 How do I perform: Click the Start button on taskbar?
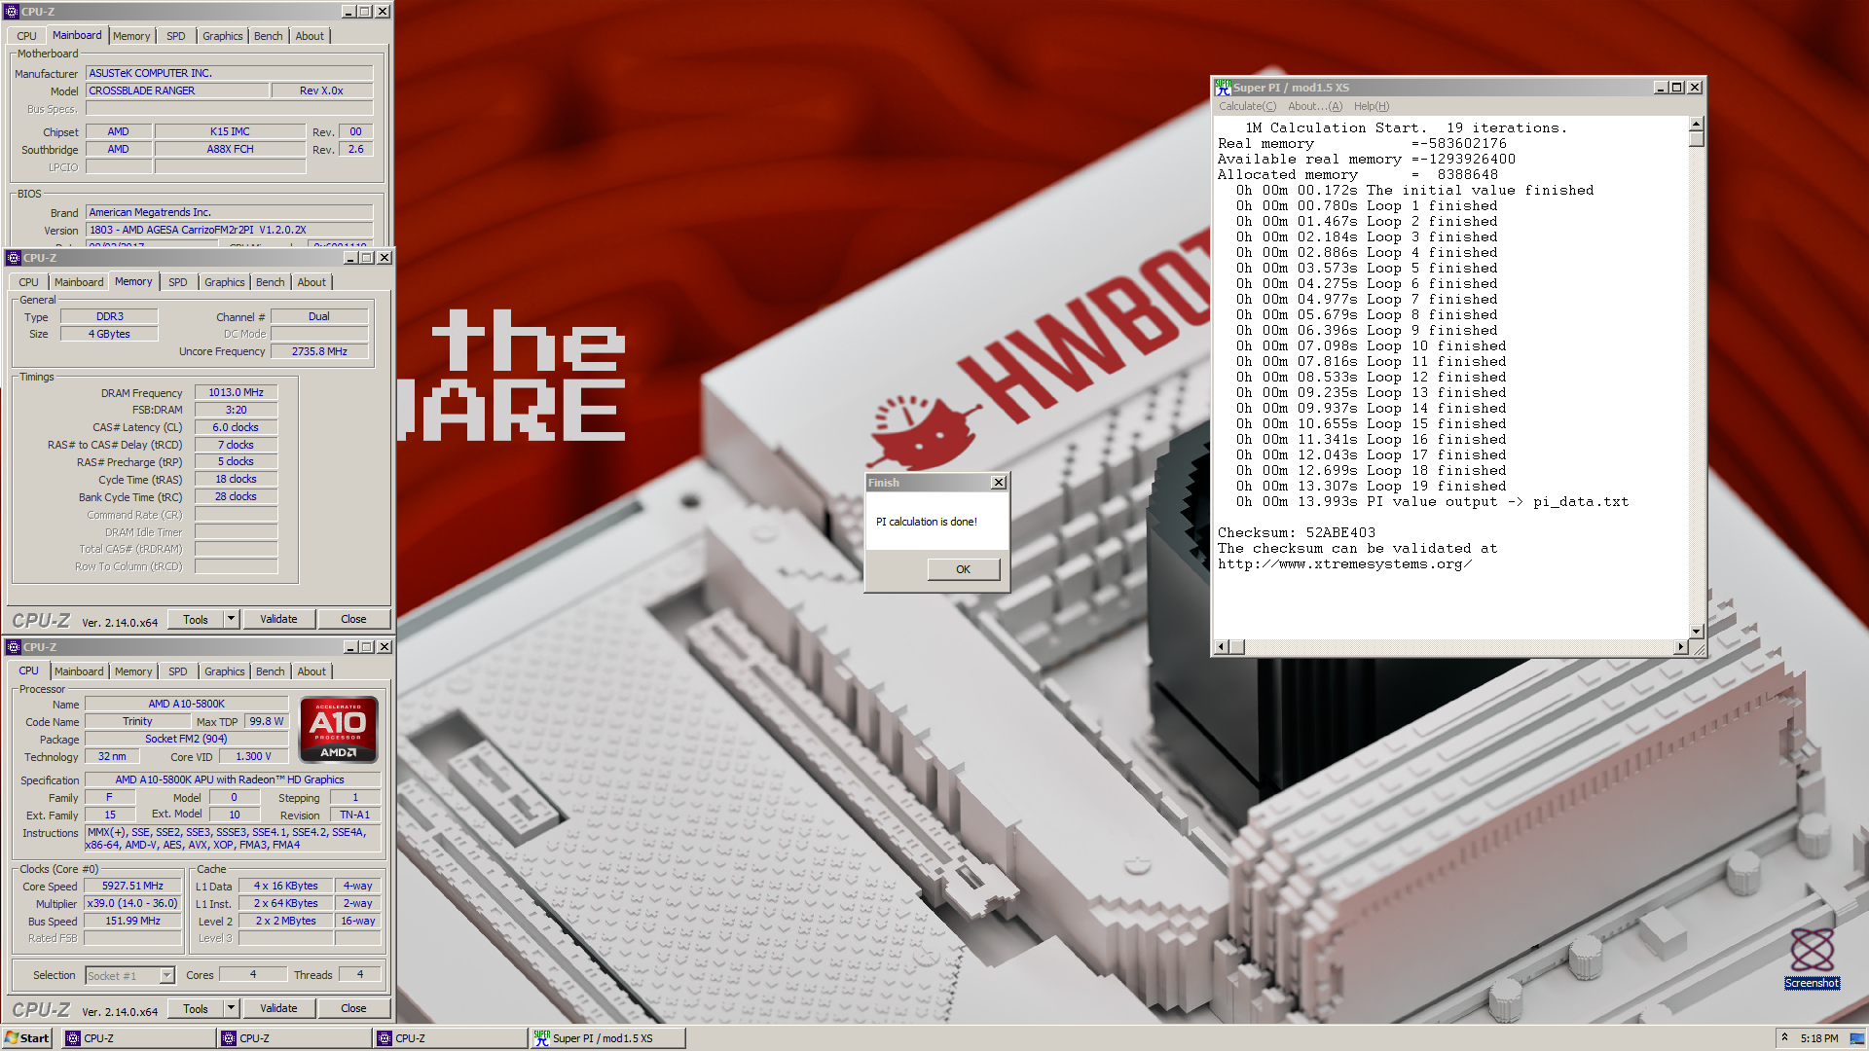coord(28,1038)
